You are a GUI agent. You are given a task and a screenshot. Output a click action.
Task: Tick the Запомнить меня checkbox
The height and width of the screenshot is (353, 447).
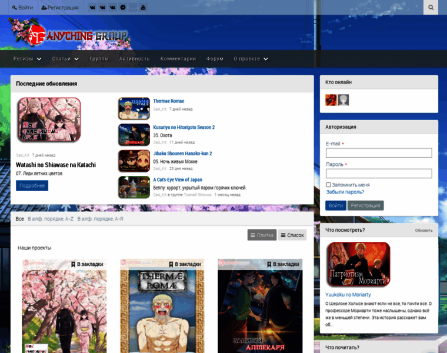(328, 185)
